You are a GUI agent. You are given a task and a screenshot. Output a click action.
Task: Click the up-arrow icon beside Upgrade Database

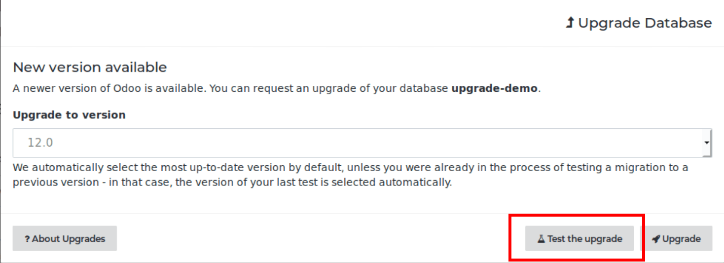pos(570,23)
